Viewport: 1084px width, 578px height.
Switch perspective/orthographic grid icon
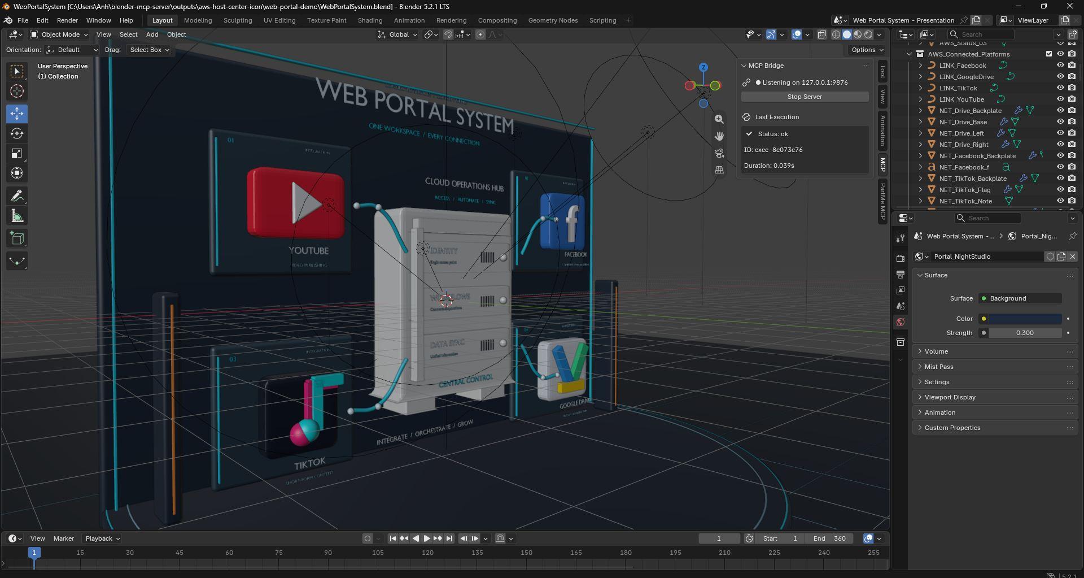coord(719,170)
